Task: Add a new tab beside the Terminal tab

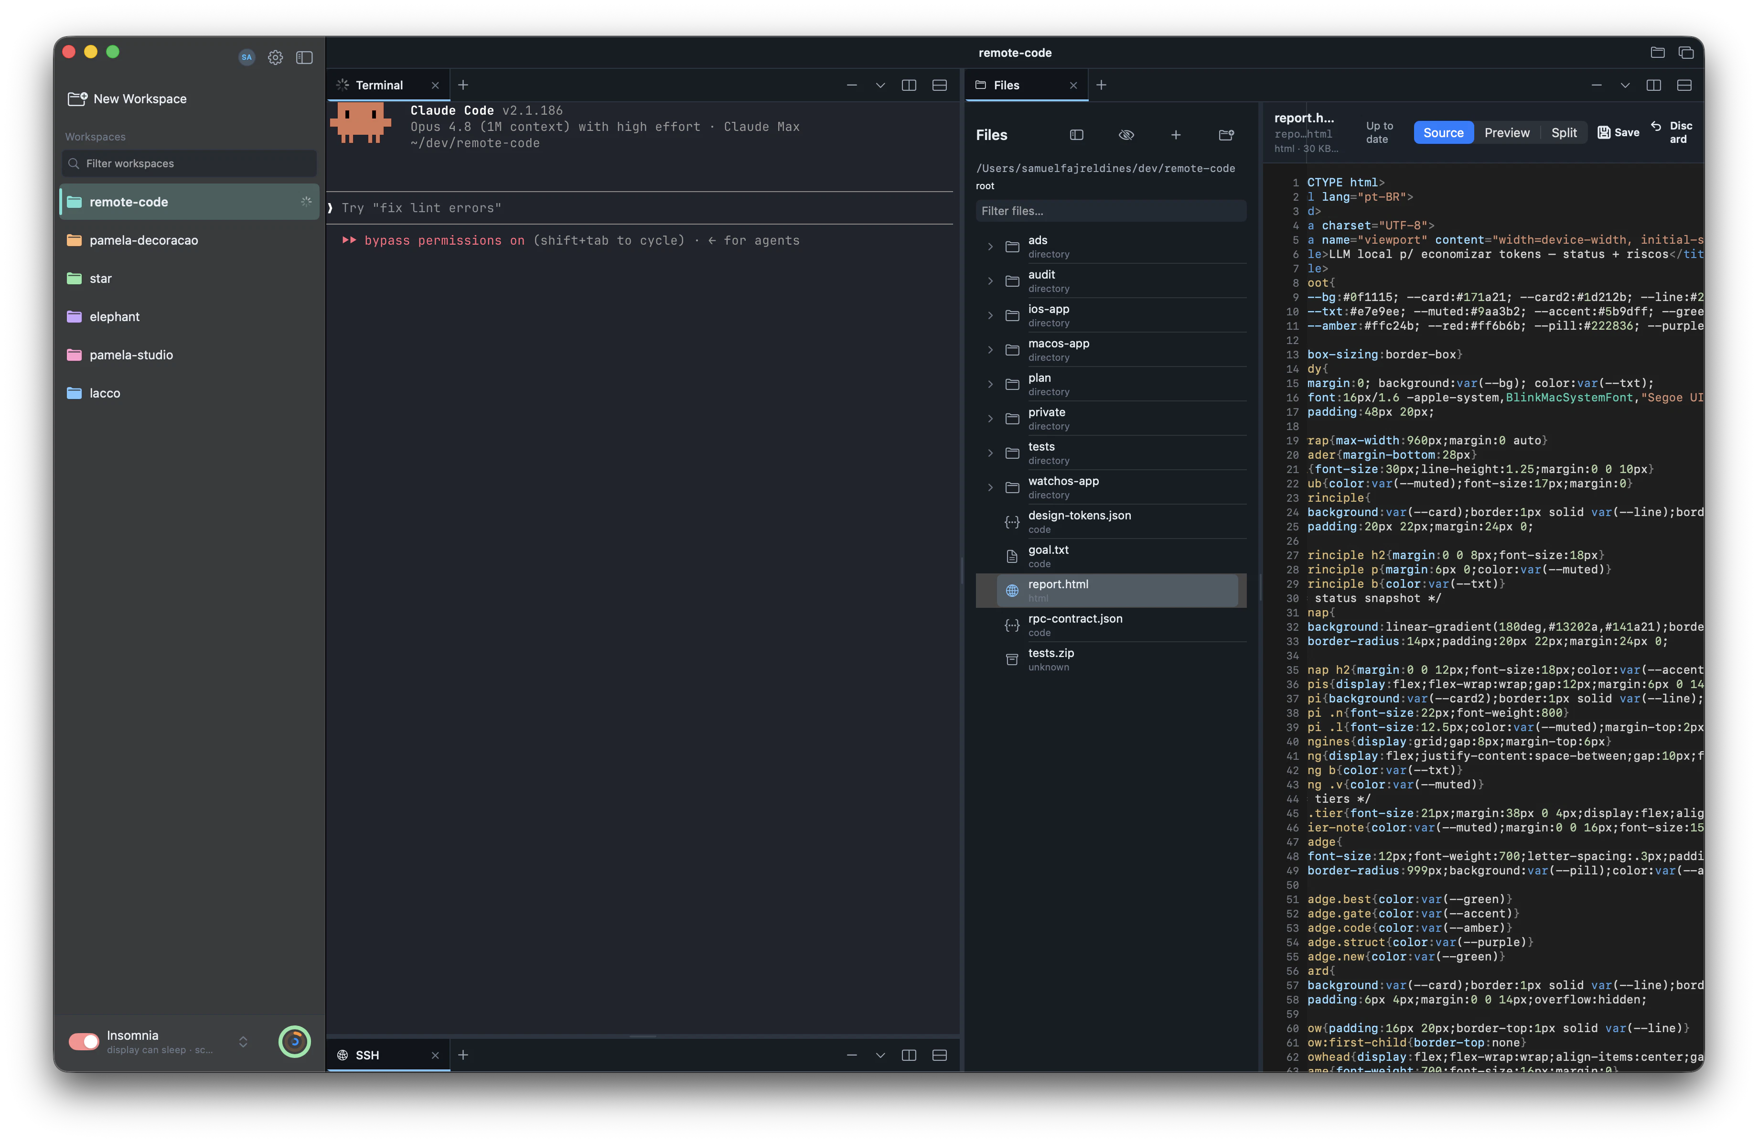Action: point(463,85)
